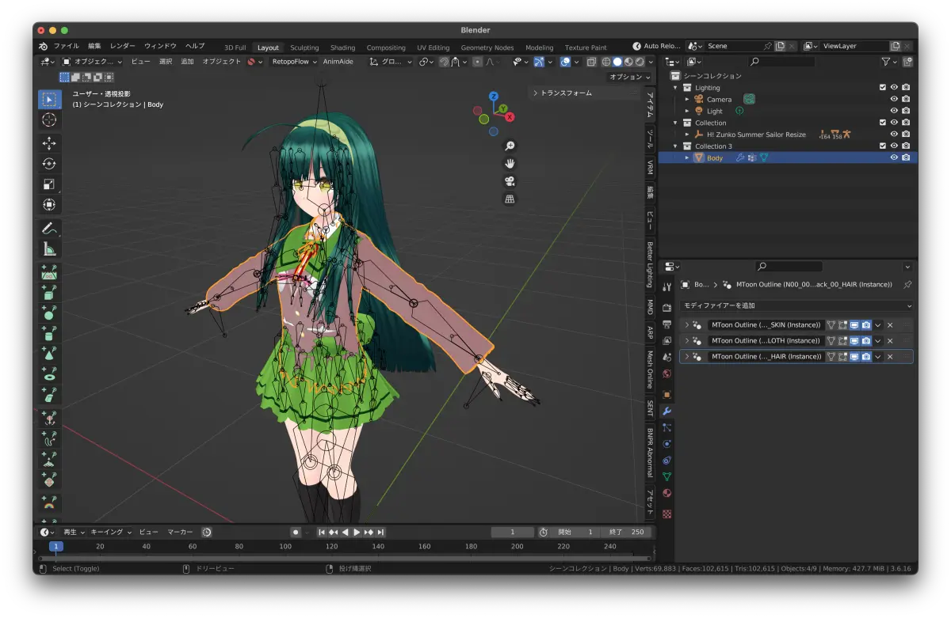This screenshot has height=618, width=951.
Task: Open LOTH modifier extra options dropdown
Action: [878, 341]
